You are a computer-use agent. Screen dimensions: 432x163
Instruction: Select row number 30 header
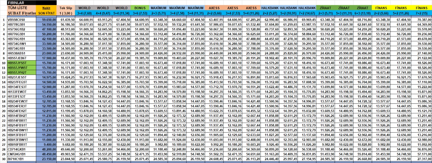click(x=4, y=159)
